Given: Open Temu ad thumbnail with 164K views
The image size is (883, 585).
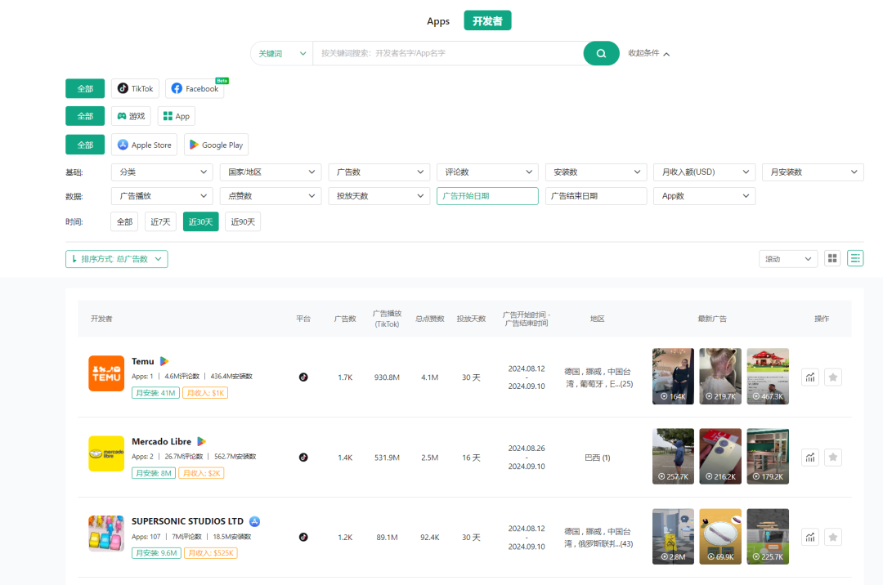Looking at the screenshot, I should pyautogui.click(x=673, y=377).
